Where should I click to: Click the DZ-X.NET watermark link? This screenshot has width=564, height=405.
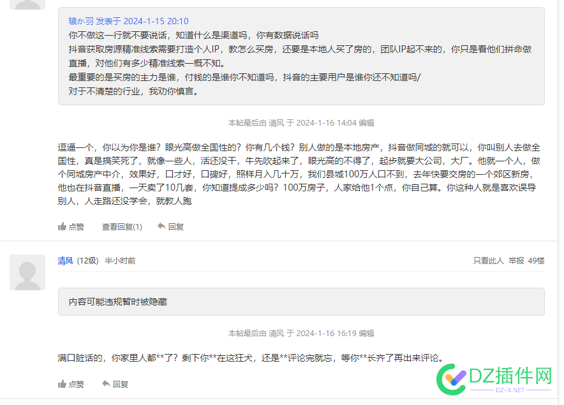point(512,389)
